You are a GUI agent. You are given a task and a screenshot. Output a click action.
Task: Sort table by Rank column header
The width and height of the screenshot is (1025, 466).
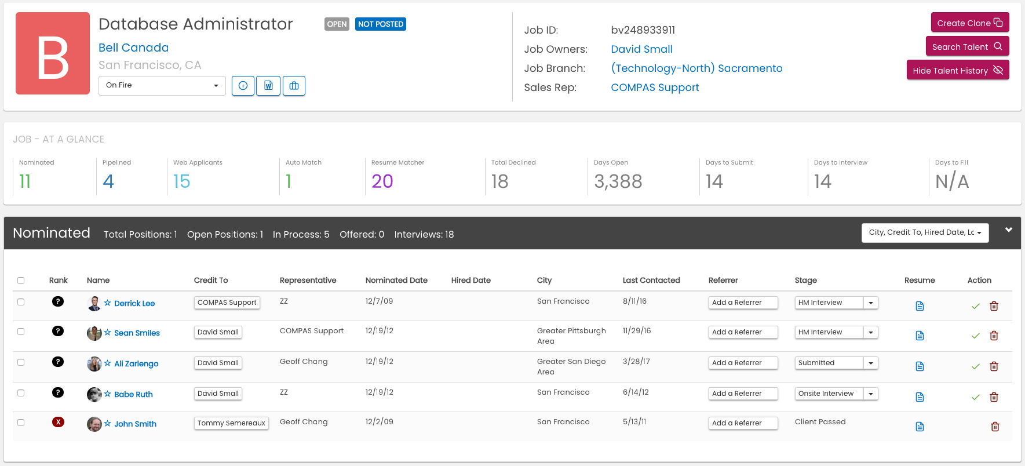click(x=58, y=281)
